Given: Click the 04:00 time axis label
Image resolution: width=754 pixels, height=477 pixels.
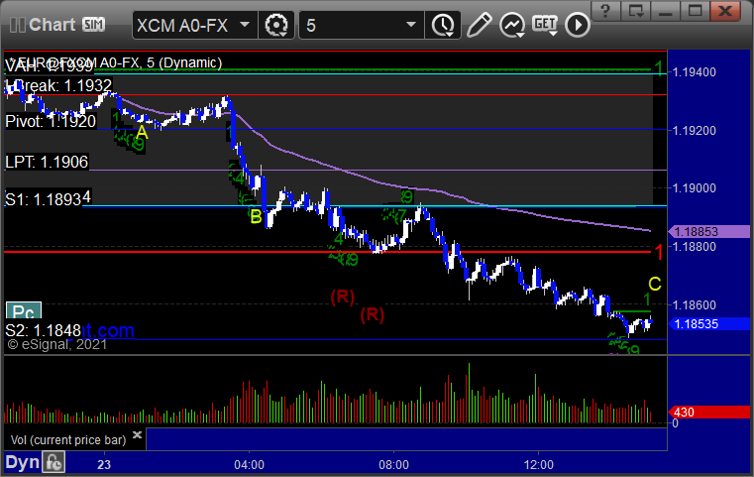Looking at the screenshot, I should (249, 465).
